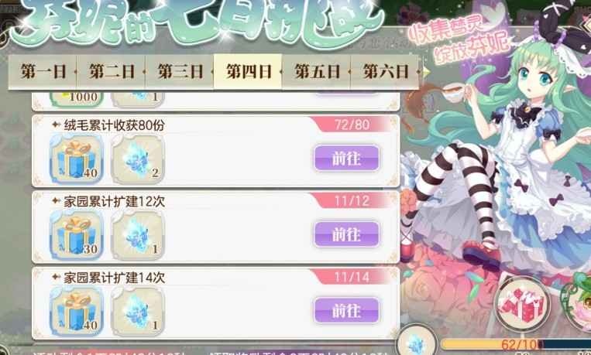The image size is (591, 355).
Task: Tap blue gift box reward showing 30
Action: (x=77, y=235)
